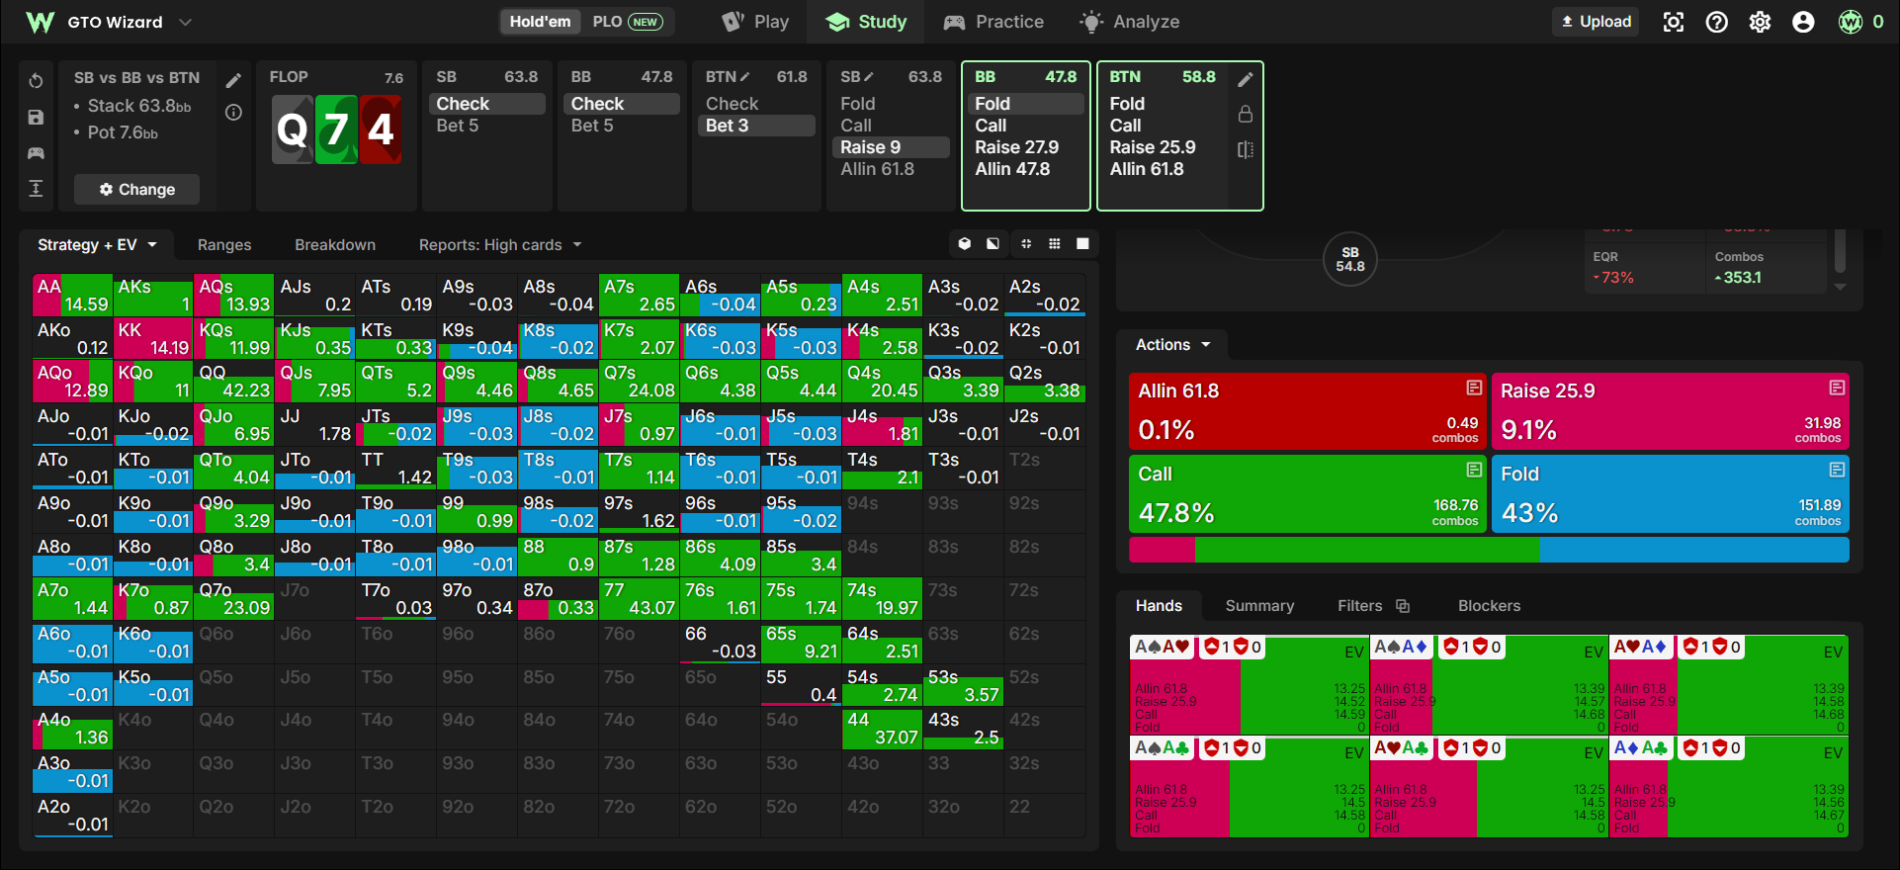Open the Strategy + EV dropdown
This screenshot has height=870, width=1900.
[98, 245]
